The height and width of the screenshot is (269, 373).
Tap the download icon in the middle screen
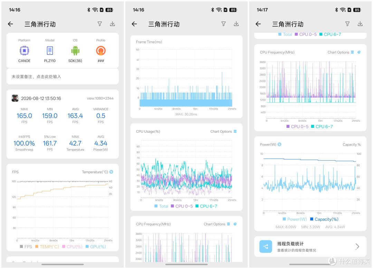(236, 24)
